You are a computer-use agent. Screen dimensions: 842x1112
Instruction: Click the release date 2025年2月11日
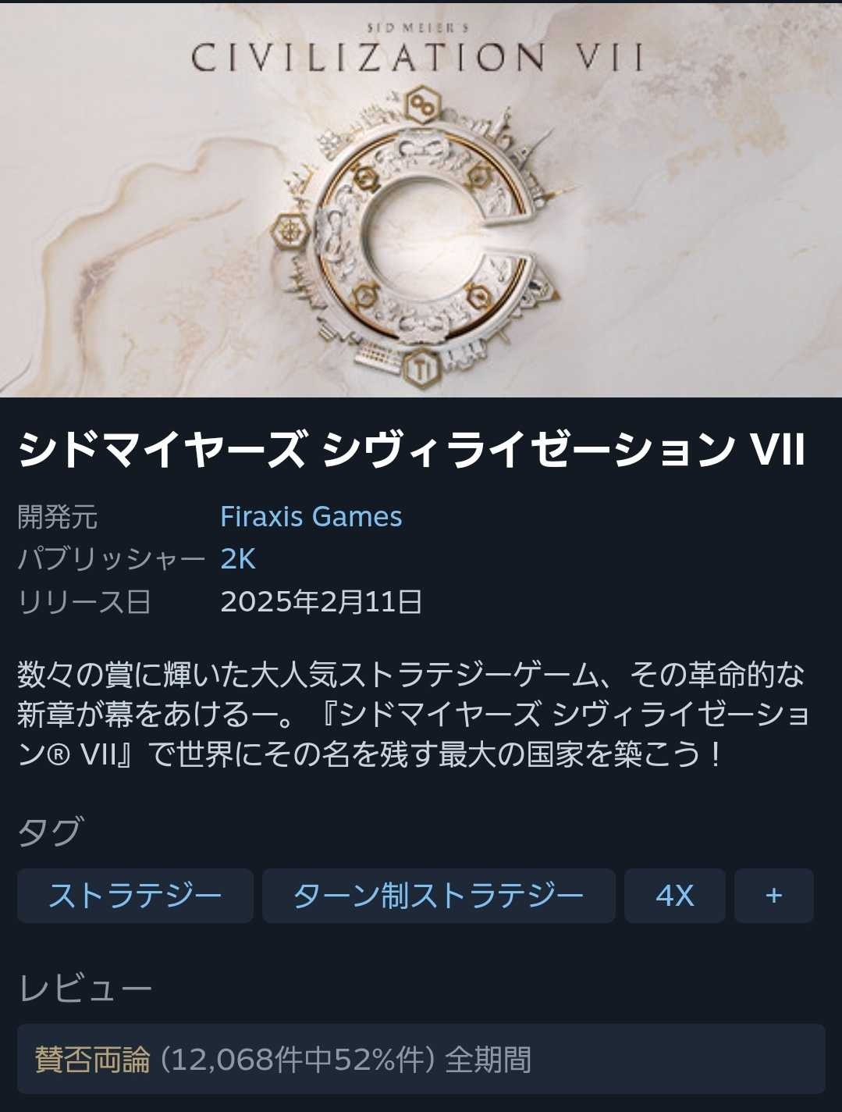coord(322,602)
